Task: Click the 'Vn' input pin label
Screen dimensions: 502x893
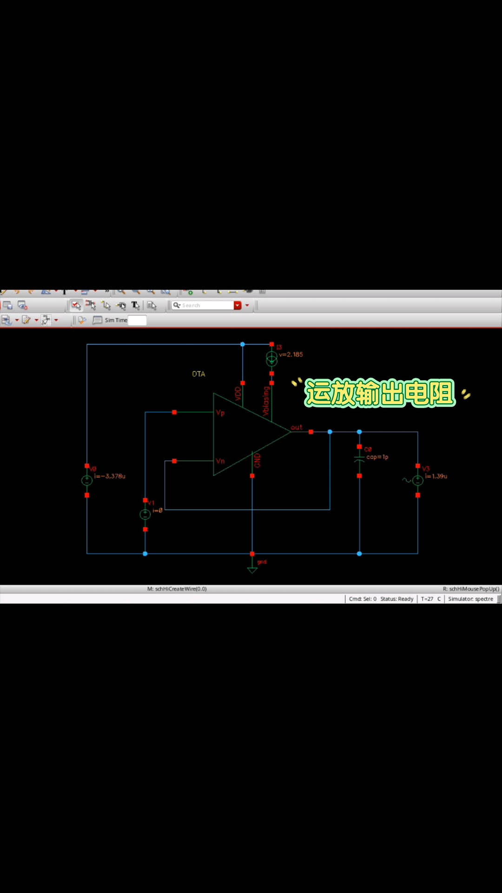Action: click(220, 461)
